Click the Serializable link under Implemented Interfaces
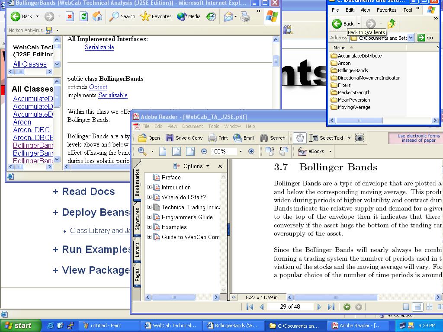Image resolution: width=443 pixels, height=332 pixels. [99, 47]
